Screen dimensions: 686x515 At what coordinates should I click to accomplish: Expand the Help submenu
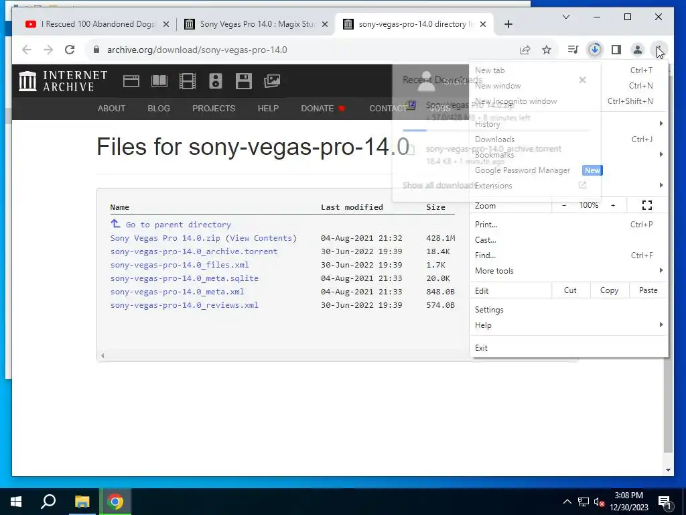click(569, 325)
